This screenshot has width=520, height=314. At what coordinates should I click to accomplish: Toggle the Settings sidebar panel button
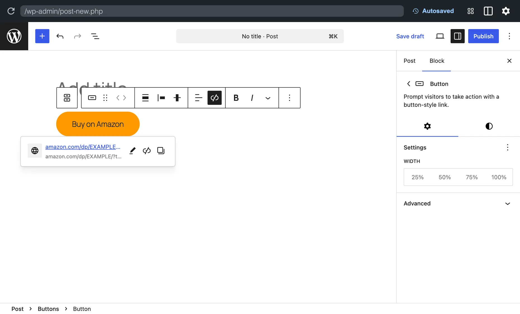tap(457, 36)
